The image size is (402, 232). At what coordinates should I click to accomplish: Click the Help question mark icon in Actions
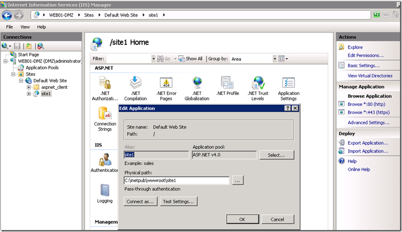[342, 161]
